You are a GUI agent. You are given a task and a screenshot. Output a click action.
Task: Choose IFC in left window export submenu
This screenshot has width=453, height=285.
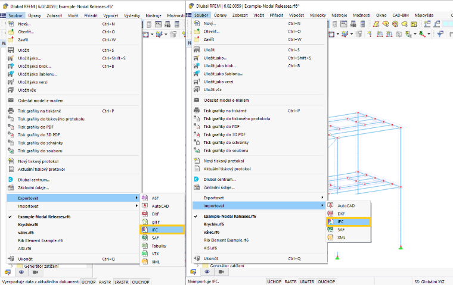click(162, 230)
